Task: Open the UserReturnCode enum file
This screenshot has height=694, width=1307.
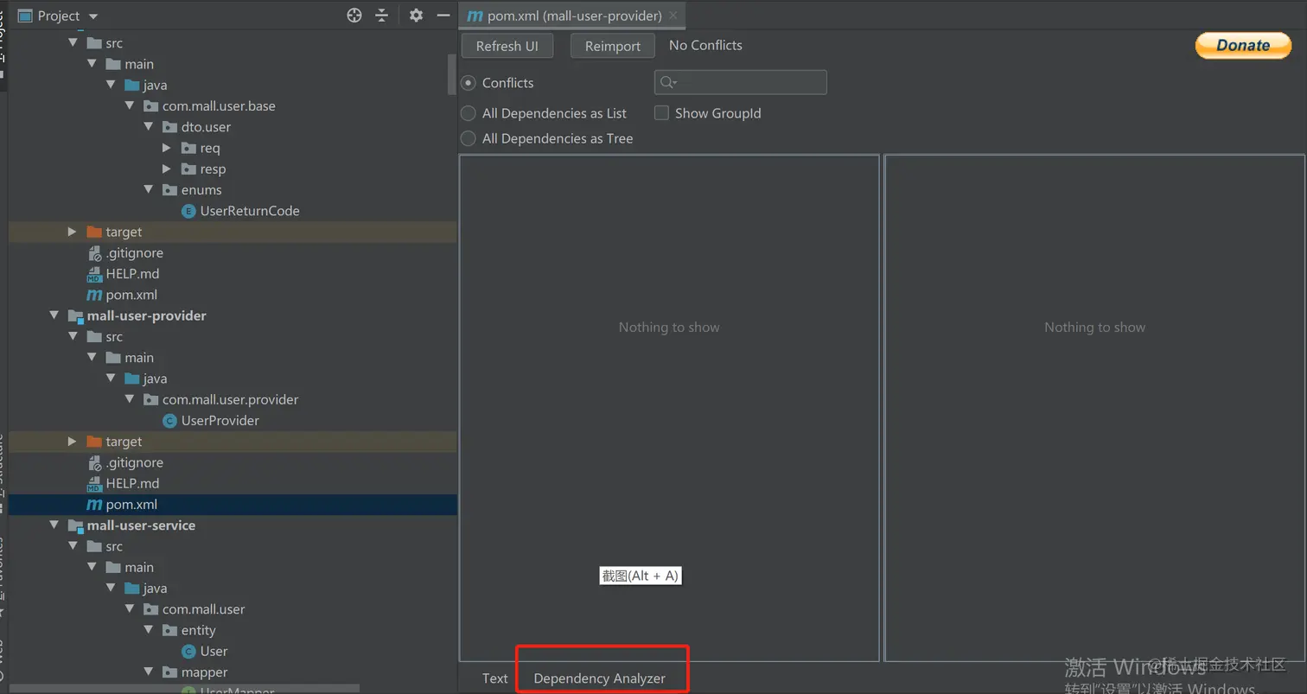Action: coord(250,211)
